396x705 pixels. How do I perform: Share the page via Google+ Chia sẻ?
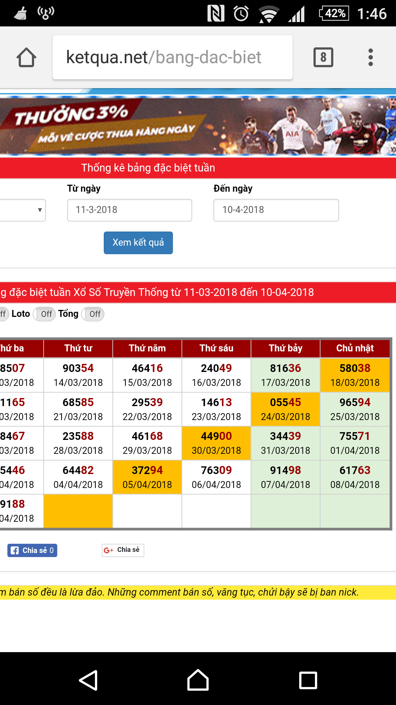[x=123, y=550]
